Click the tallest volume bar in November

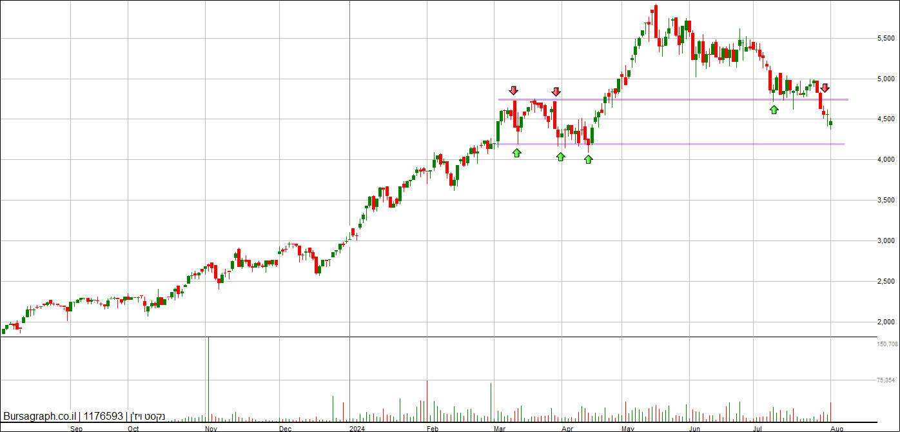208,379
